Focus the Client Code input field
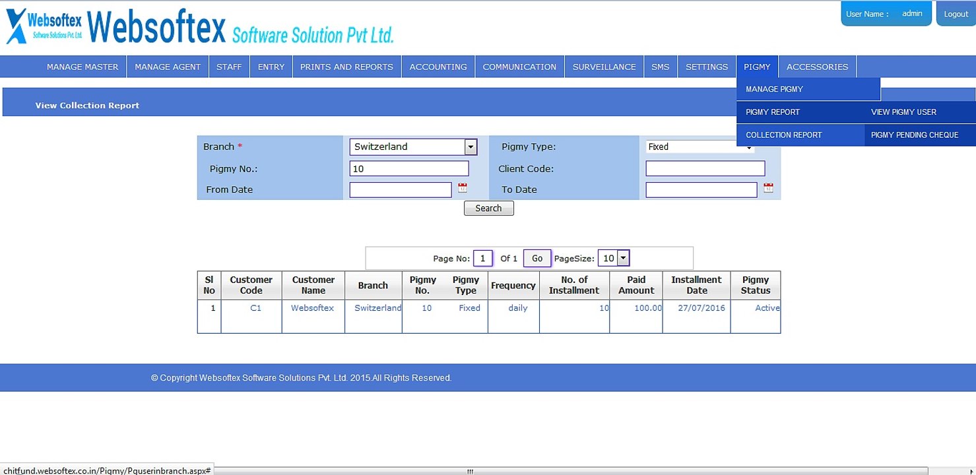Viewport: 976px width, 475px height. pos(705,169)
